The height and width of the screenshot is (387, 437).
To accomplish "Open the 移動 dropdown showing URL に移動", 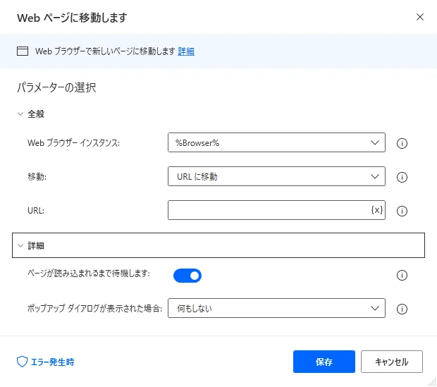I will click(x=276, y=176).
